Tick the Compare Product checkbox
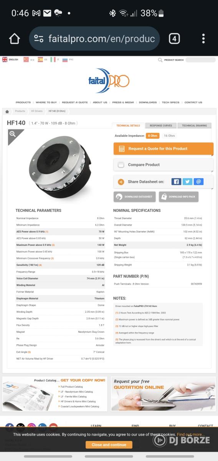Image resolution: width=218 pixels, height=461 pixels. coord(121,165)
